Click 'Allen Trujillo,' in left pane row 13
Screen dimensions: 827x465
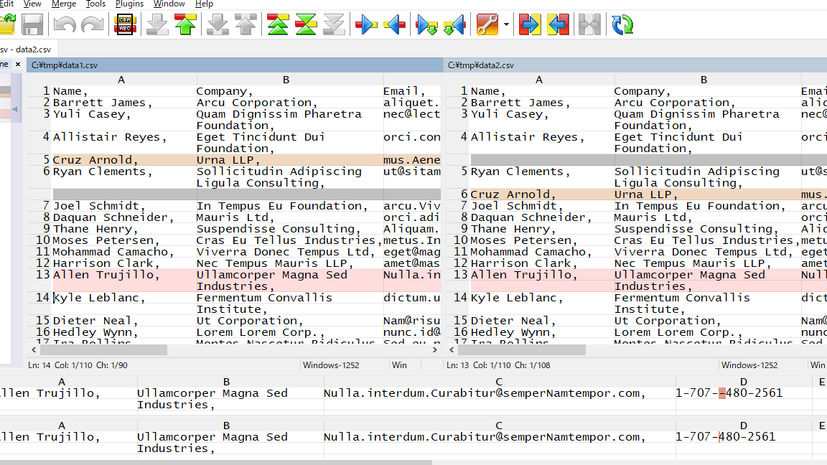pos(106,275)
